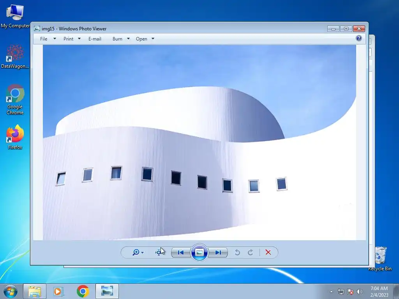Expand the Burn dropdown arrow

coord(128,39)
